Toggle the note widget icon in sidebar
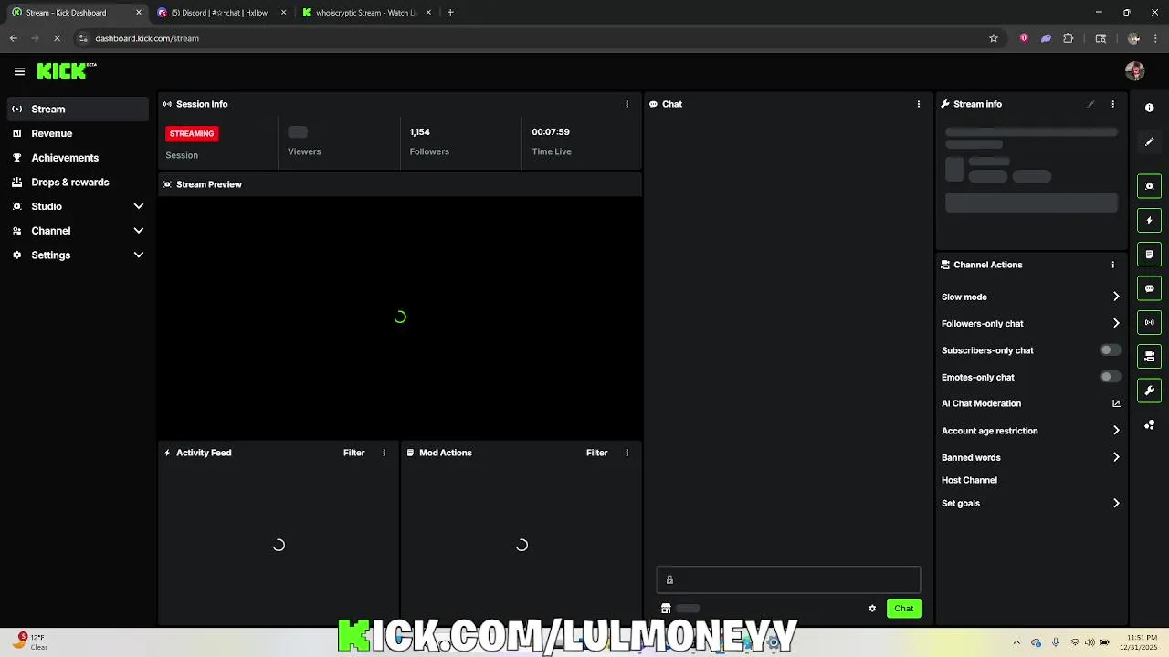This screenshot has width=1169, height=657. coord(1150,254)
